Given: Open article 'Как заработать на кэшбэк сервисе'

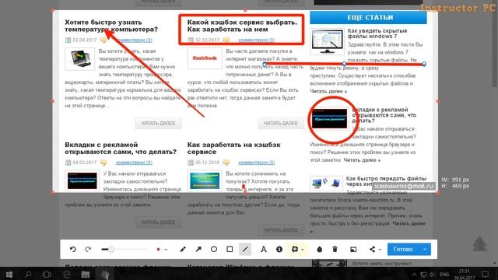Looking at the screenshot, I should [x=233, y=149].
